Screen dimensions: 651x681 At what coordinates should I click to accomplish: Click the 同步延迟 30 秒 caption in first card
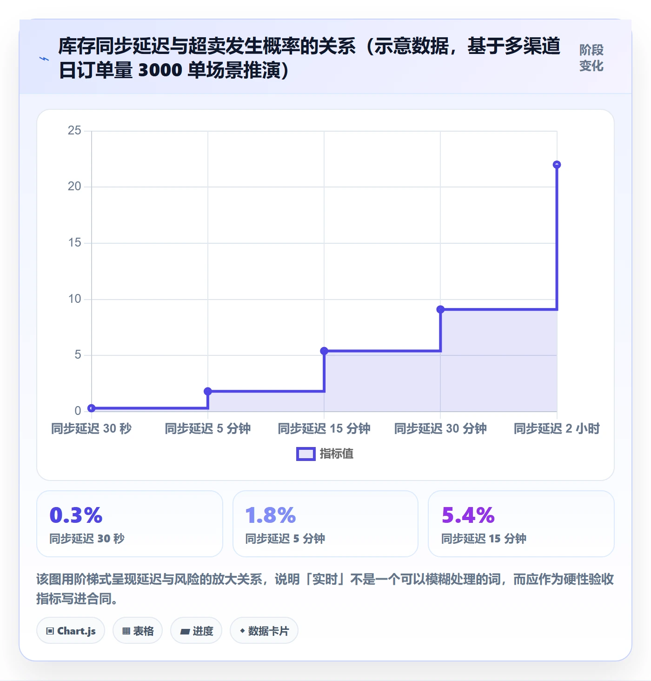click(87, 539)
